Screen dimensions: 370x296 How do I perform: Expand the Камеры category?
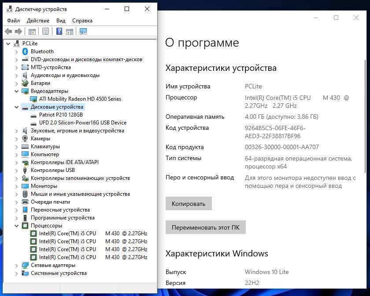pyautogui.click(x=16, y=139)
